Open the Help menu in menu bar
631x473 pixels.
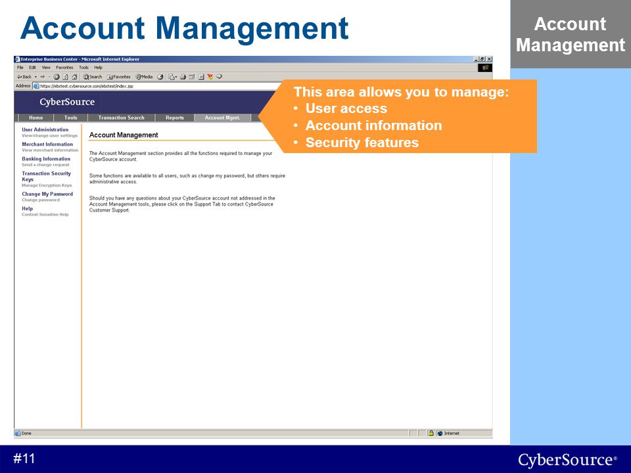pos(98,68)
